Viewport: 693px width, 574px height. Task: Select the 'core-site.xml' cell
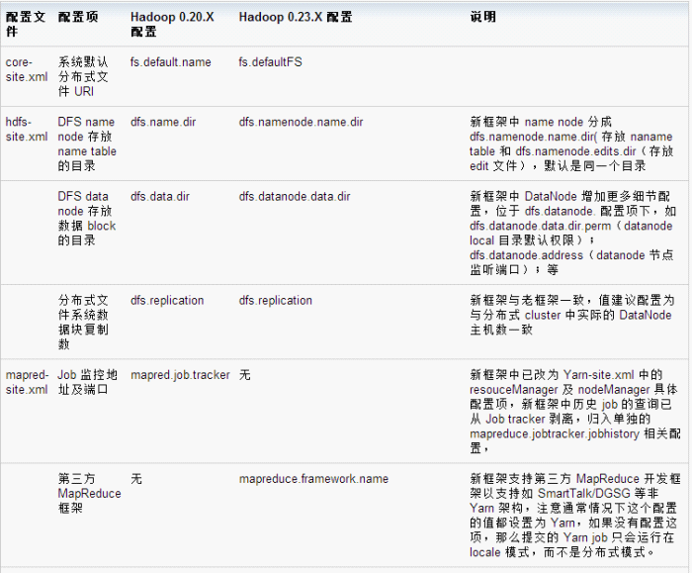click(x=27, y=69)
